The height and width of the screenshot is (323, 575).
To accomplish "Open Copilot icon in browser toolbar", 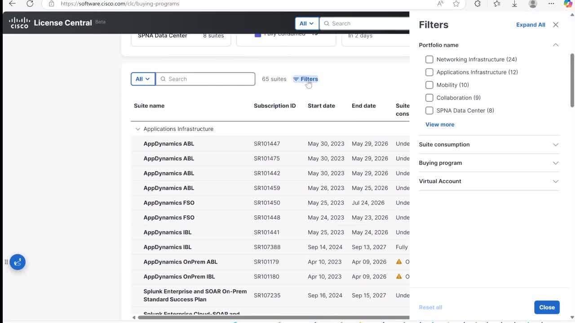I will pos(568,4).
